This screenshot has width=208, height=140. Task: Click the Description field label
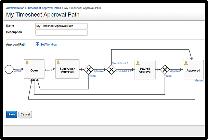point(14,32)
